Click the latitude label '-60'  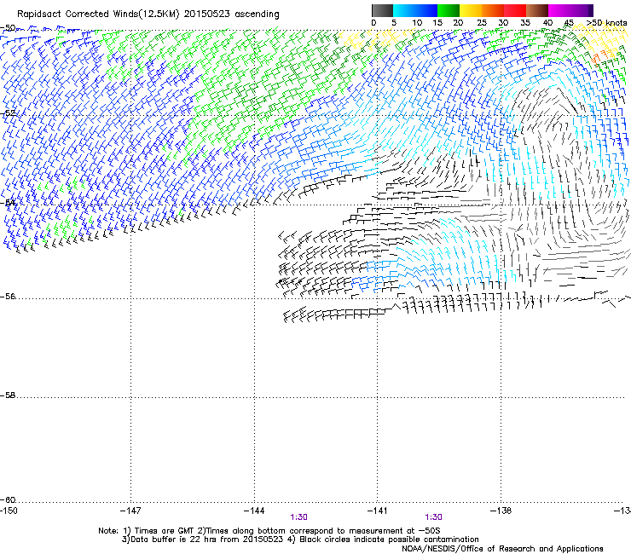[x=9, y=500]
